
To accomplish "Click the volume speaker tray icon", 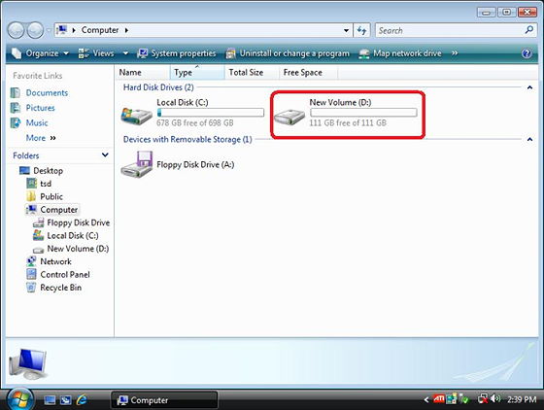I will pos(496,399).
